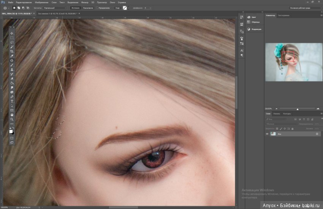Switch to the Channels tab
This screenshot has width=323, height=209.
coord(277,114)
